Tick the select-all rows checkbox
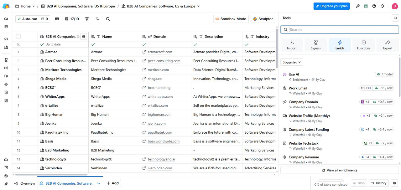This screenshot has width=401, height=190. (x=18, y=37)
